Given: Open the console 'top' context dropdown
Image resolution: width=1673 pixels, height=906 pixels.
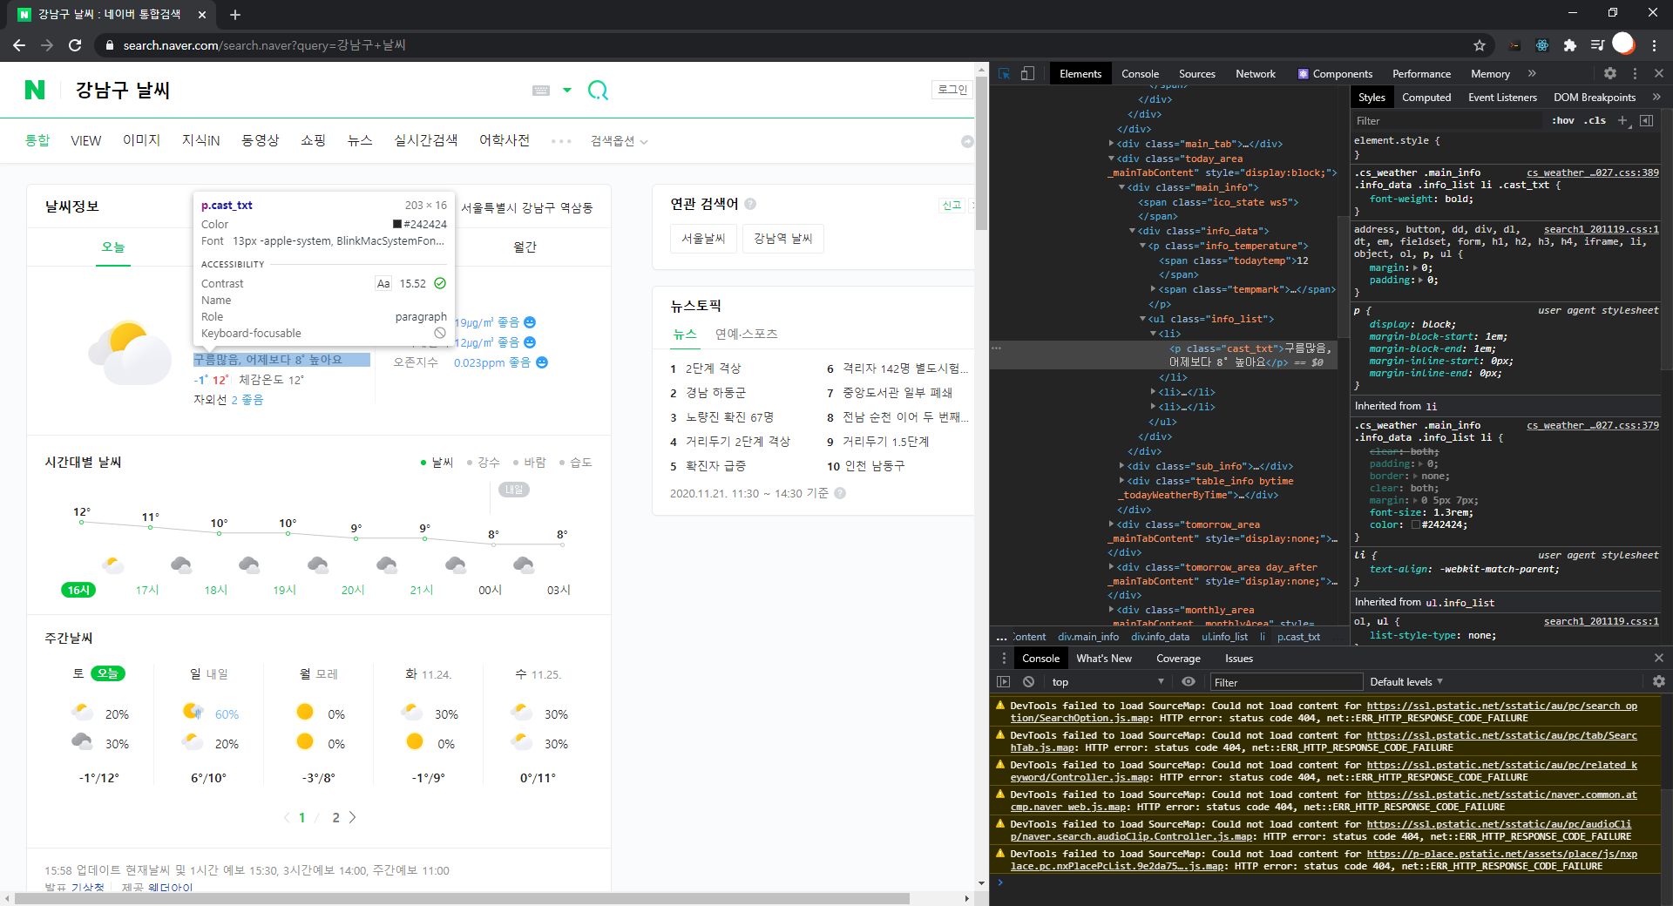Looking at the screenshot, I should pyautogui.click(x=1107, y=682).
